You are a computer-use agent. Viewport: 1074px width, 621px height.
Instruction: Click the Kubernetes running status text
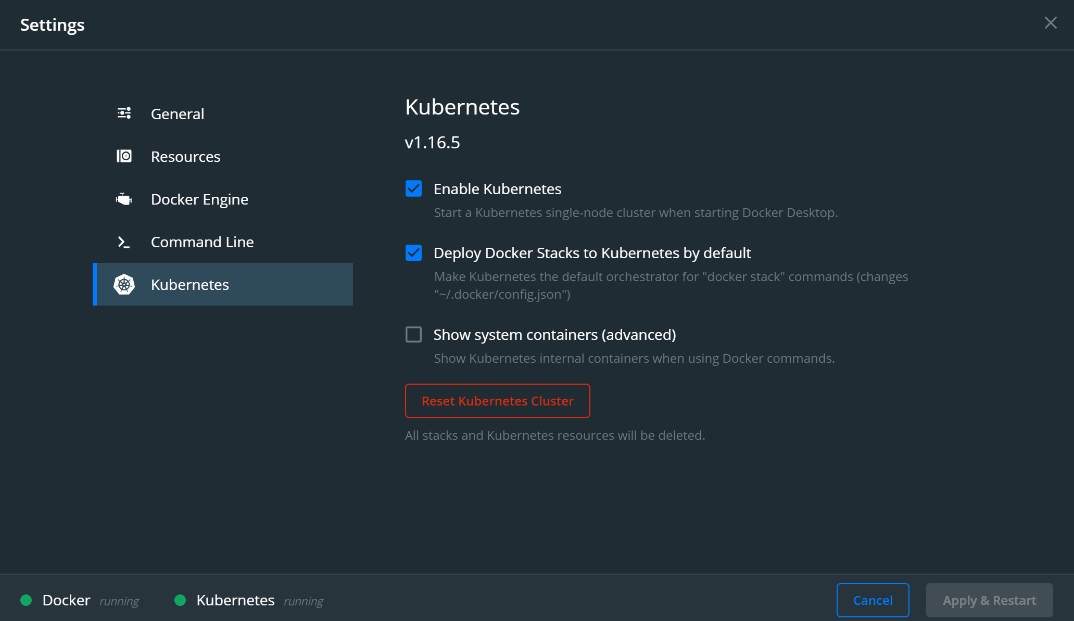[304, 601]
